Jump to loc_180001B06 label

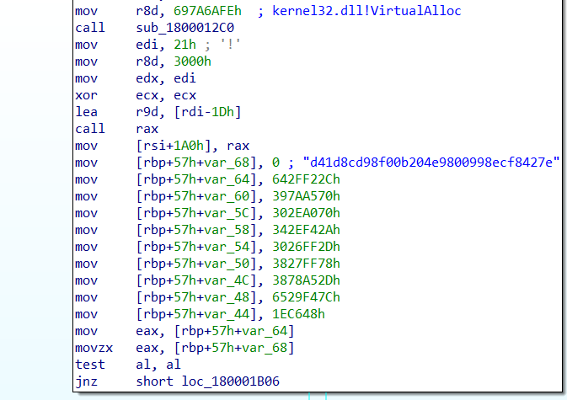(230, 381)
